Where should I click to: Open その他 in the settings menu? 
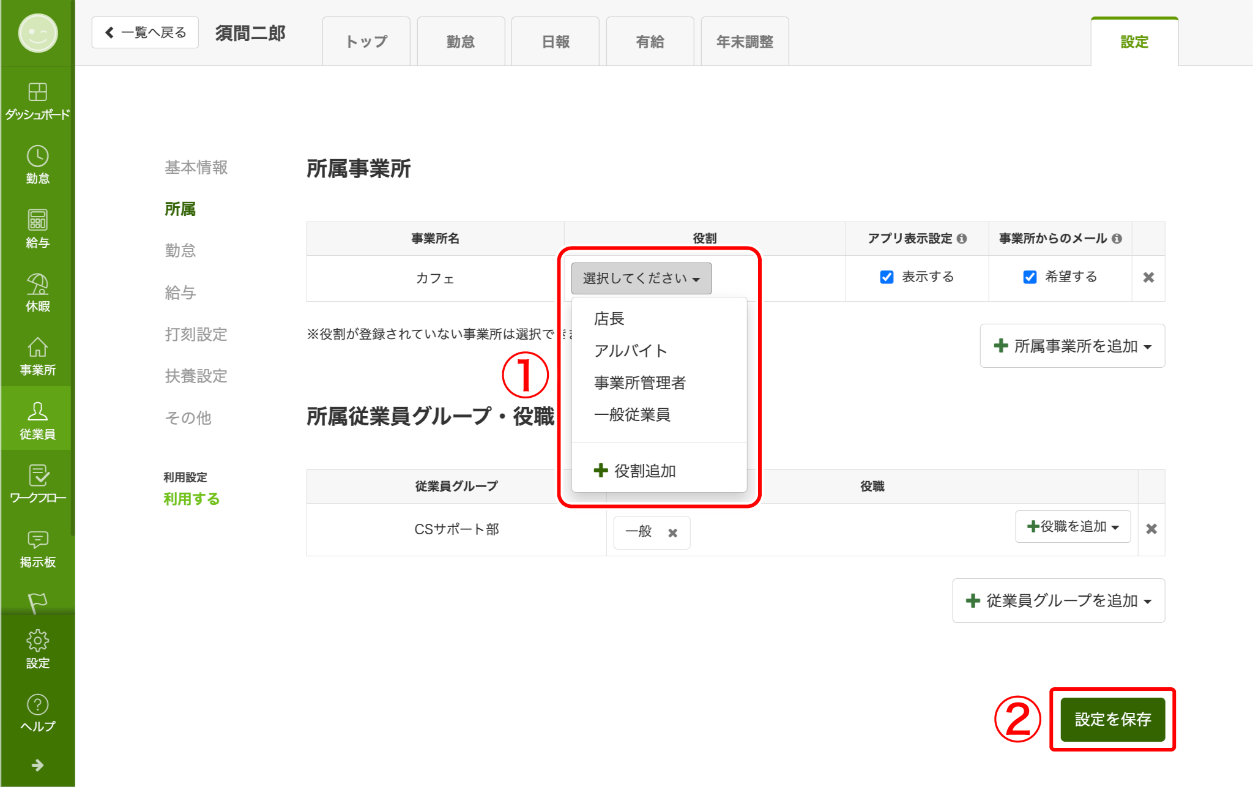(188, 417)
